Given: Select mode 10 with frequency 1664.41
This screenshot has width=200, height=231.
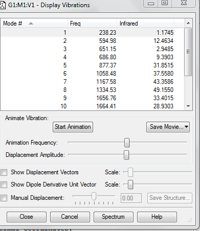Looking at the screenshot, I should 87,106.
